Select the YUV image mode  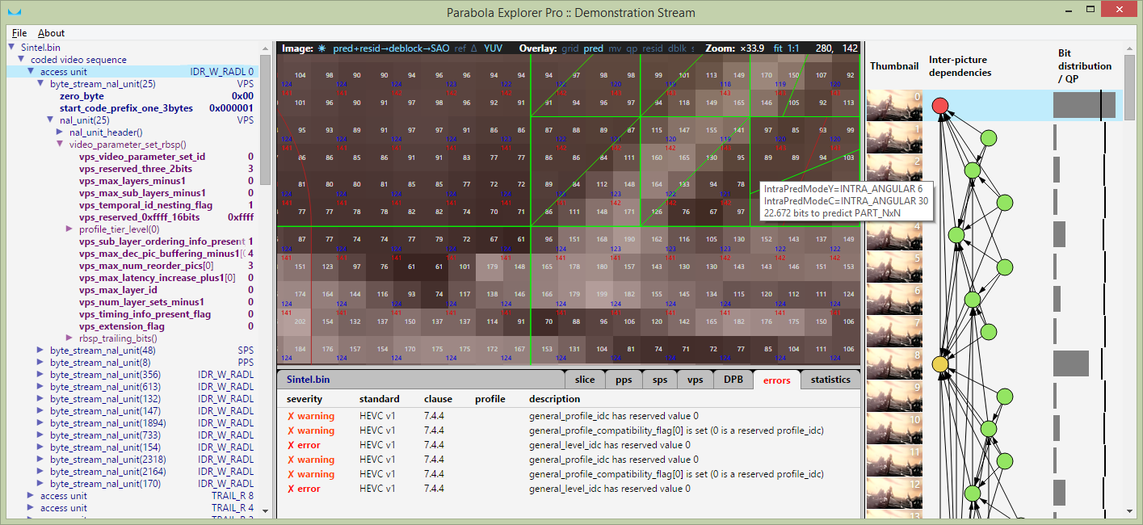pos(493,48)
